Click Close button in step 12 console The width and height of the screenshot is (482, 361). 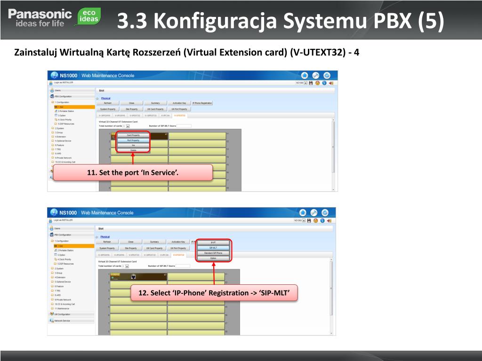[131, 242]
